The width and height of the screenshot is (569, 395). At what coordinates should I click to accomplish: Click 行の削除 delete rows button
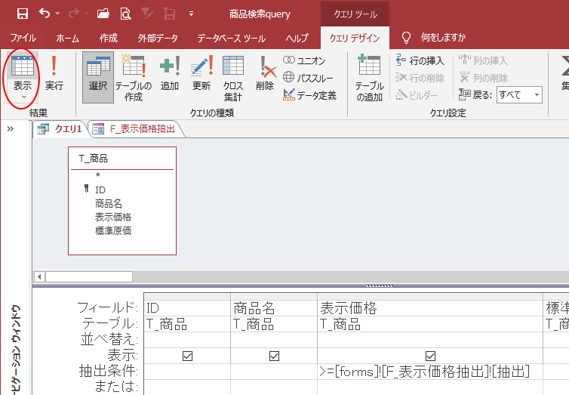tap(420, 78)
